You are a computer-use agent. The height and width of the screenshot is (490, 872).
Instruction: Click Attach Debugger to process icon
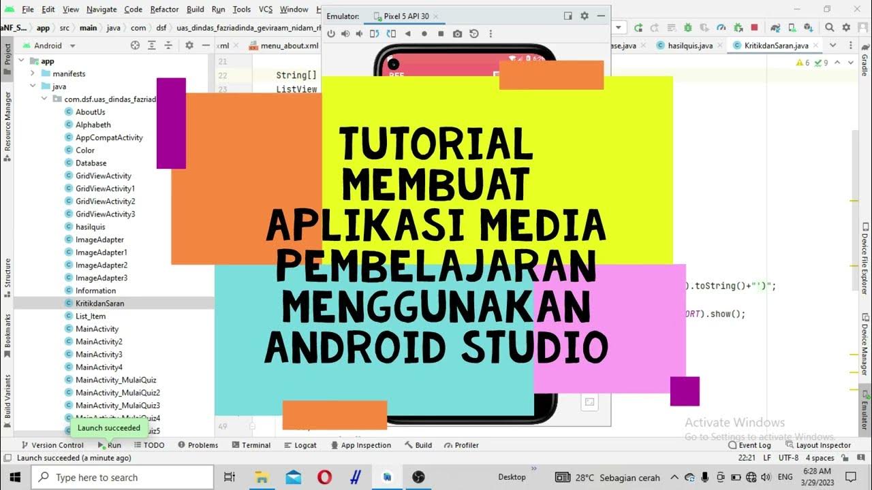pos(738,28)
